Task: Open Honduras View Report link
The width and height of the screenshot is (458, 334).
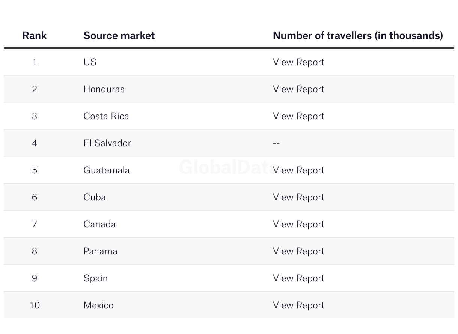Action: click(298, 89)
